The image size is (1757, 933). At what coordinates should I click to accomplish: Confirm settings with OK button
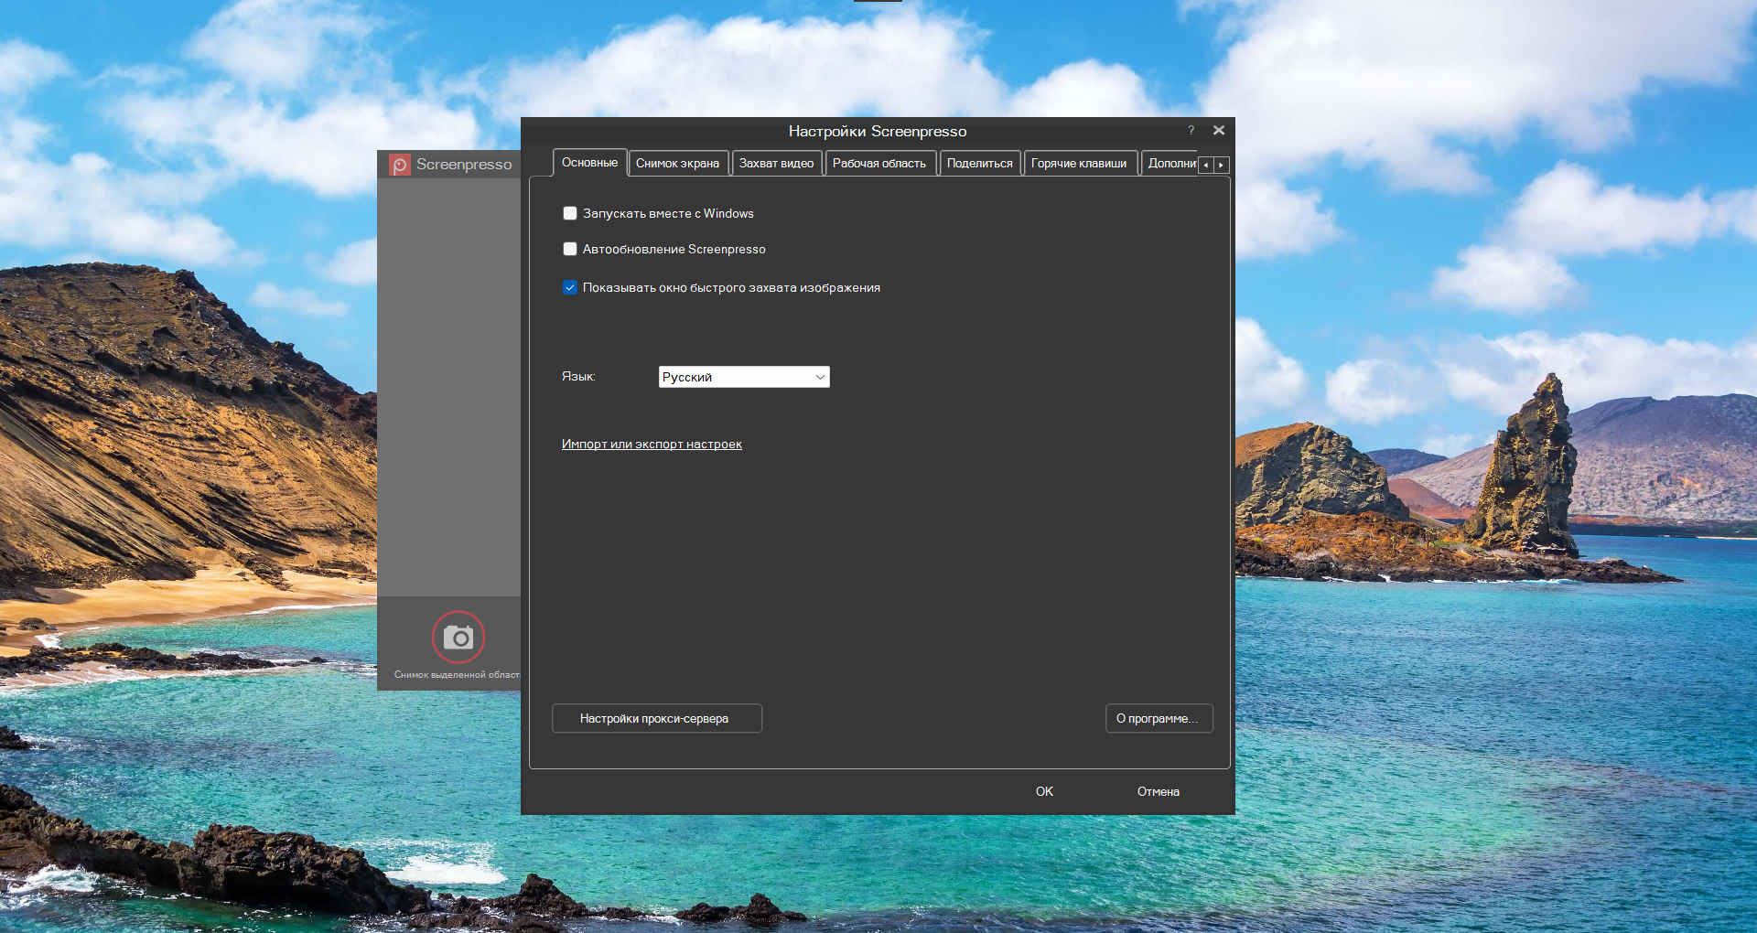pyautogui.click(x=1044, y=792)
